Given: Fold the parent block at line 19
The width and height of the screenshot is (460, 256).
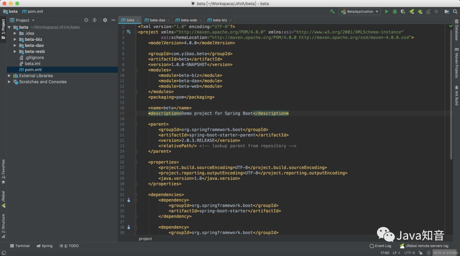Looking at the screenshot, I should pyautogui.click(x=136, y=124).
